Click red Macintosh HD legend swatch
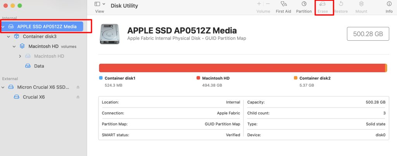The height and width of the screenshot is (156, 397). pos(198,78)
